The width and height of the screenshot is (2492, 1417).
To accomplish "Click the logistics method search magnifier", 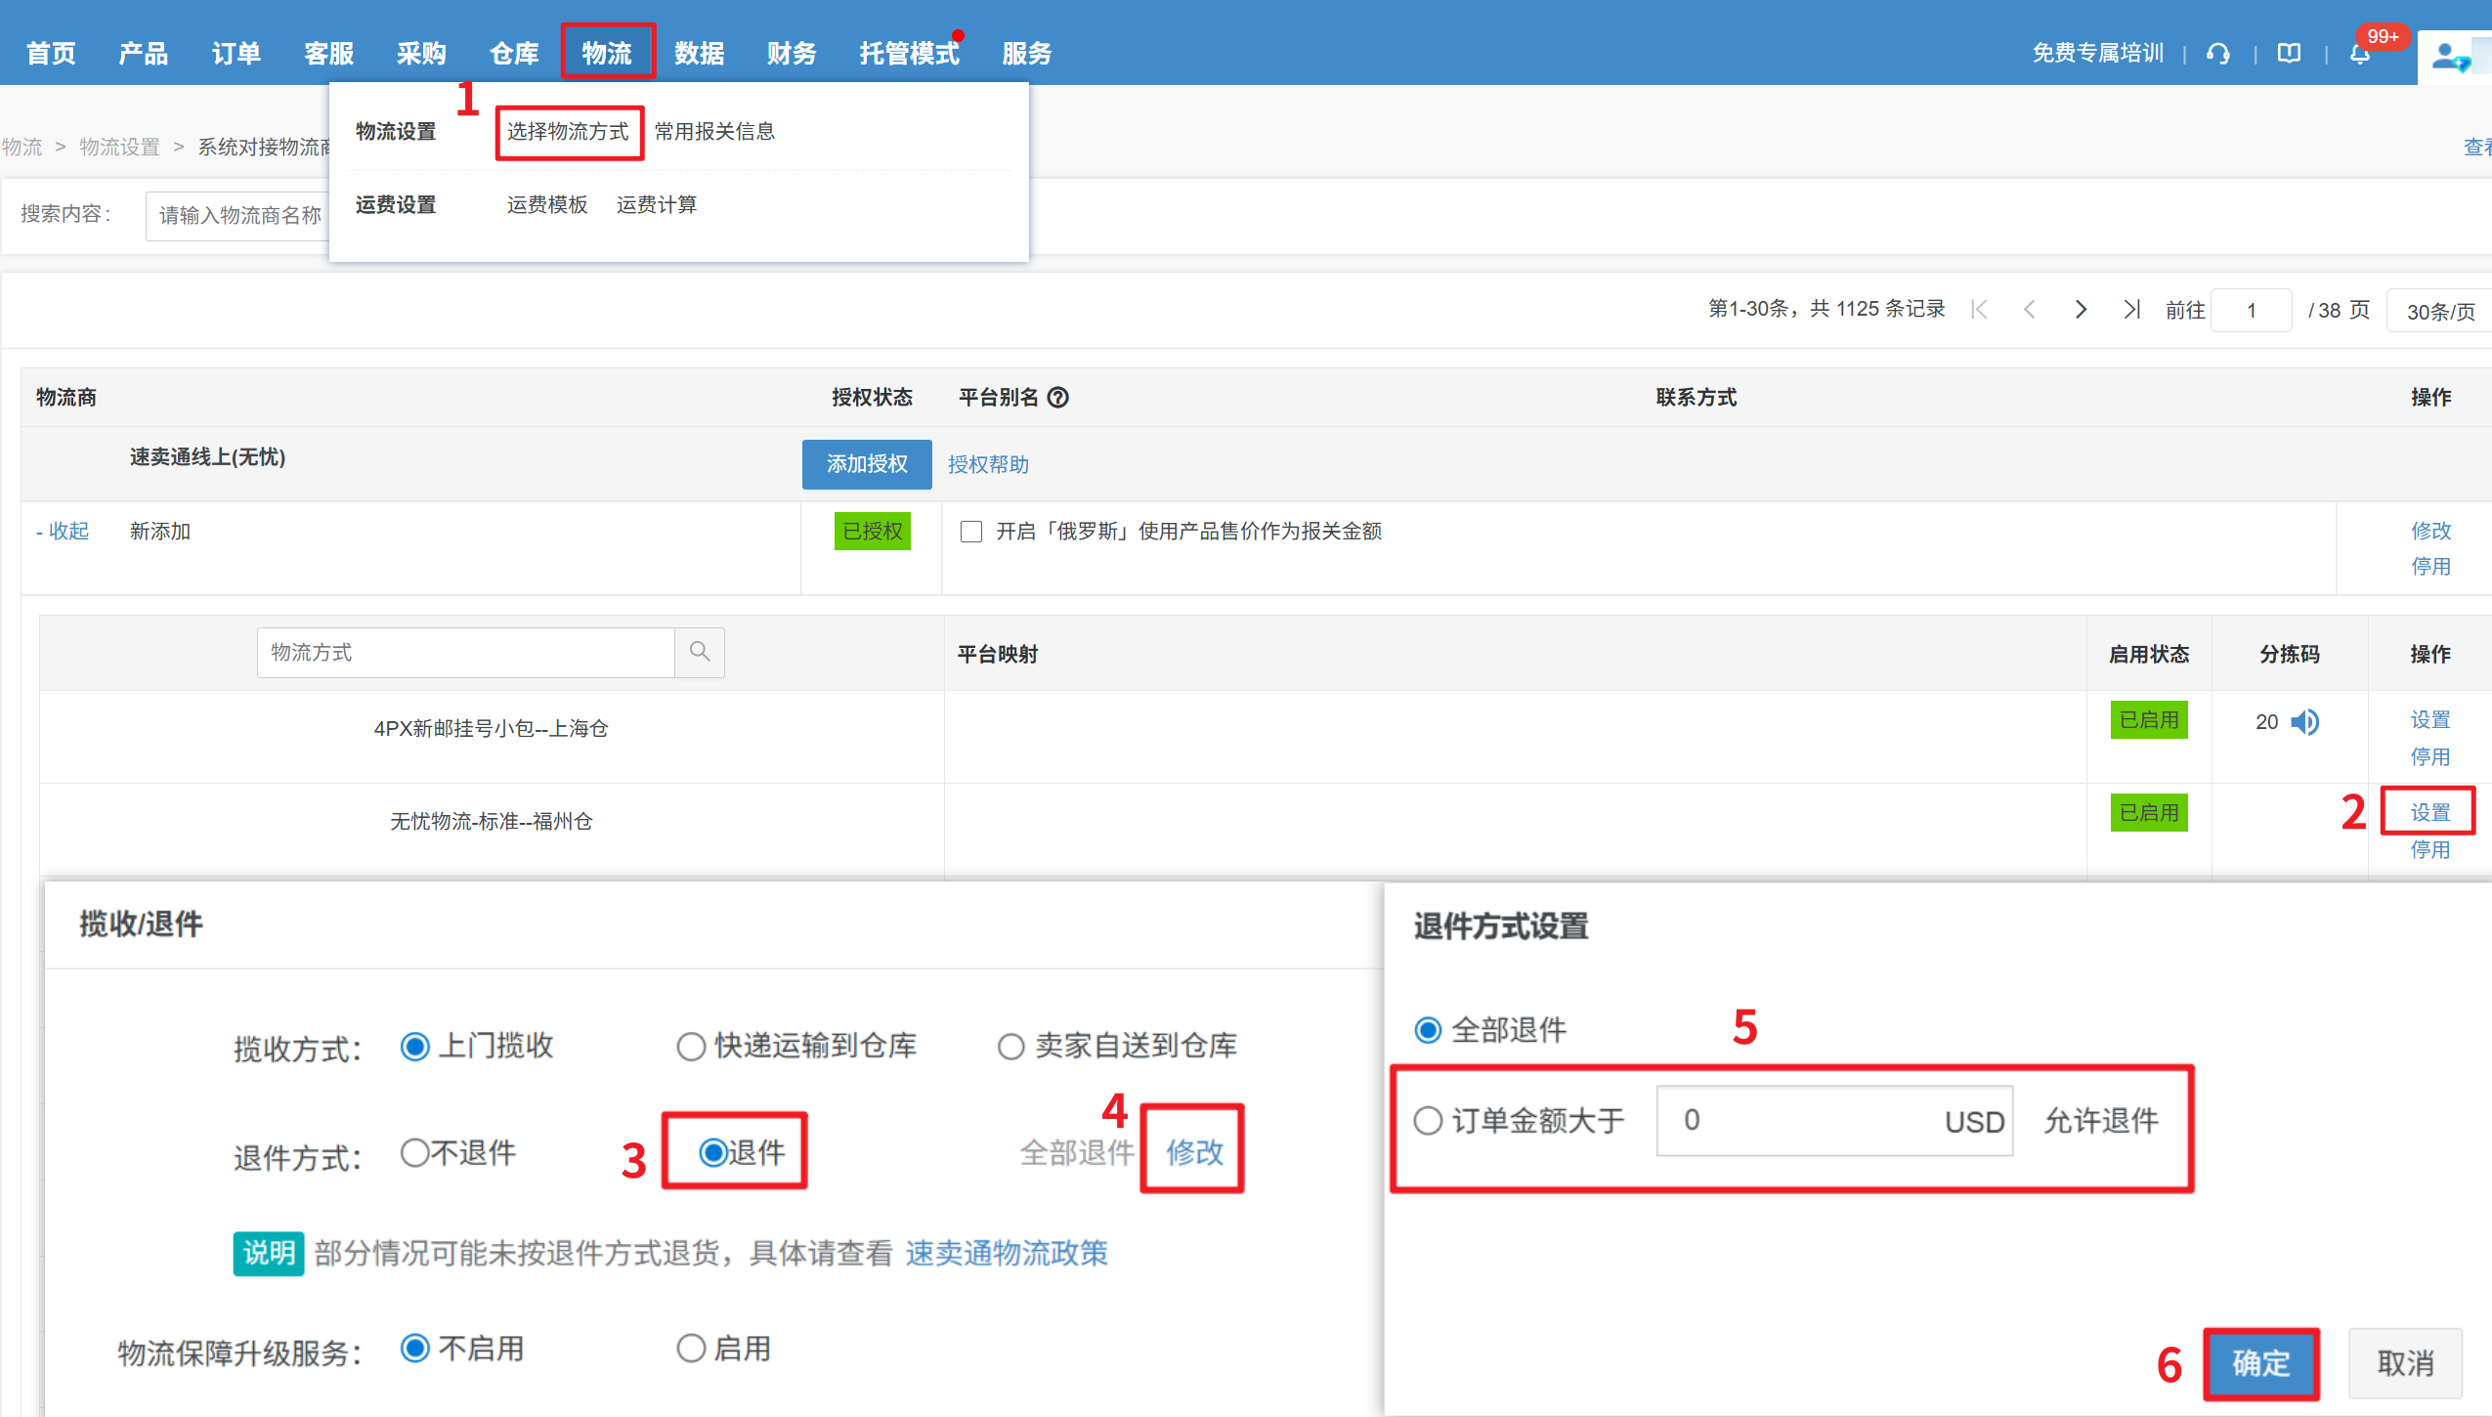I will click(x=700, y=652).
